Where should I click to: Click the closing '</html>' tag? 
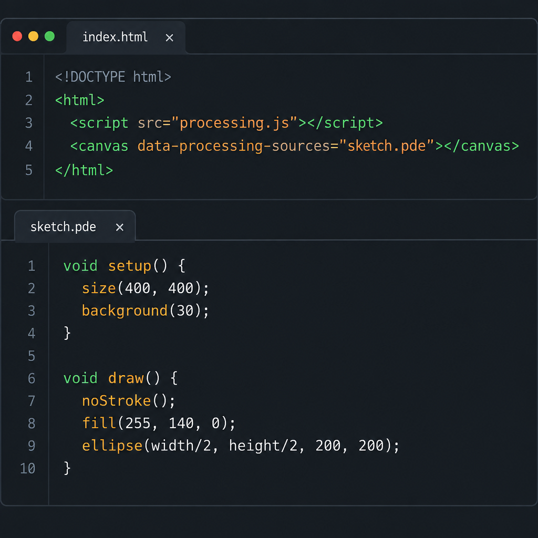pos(84,170)
